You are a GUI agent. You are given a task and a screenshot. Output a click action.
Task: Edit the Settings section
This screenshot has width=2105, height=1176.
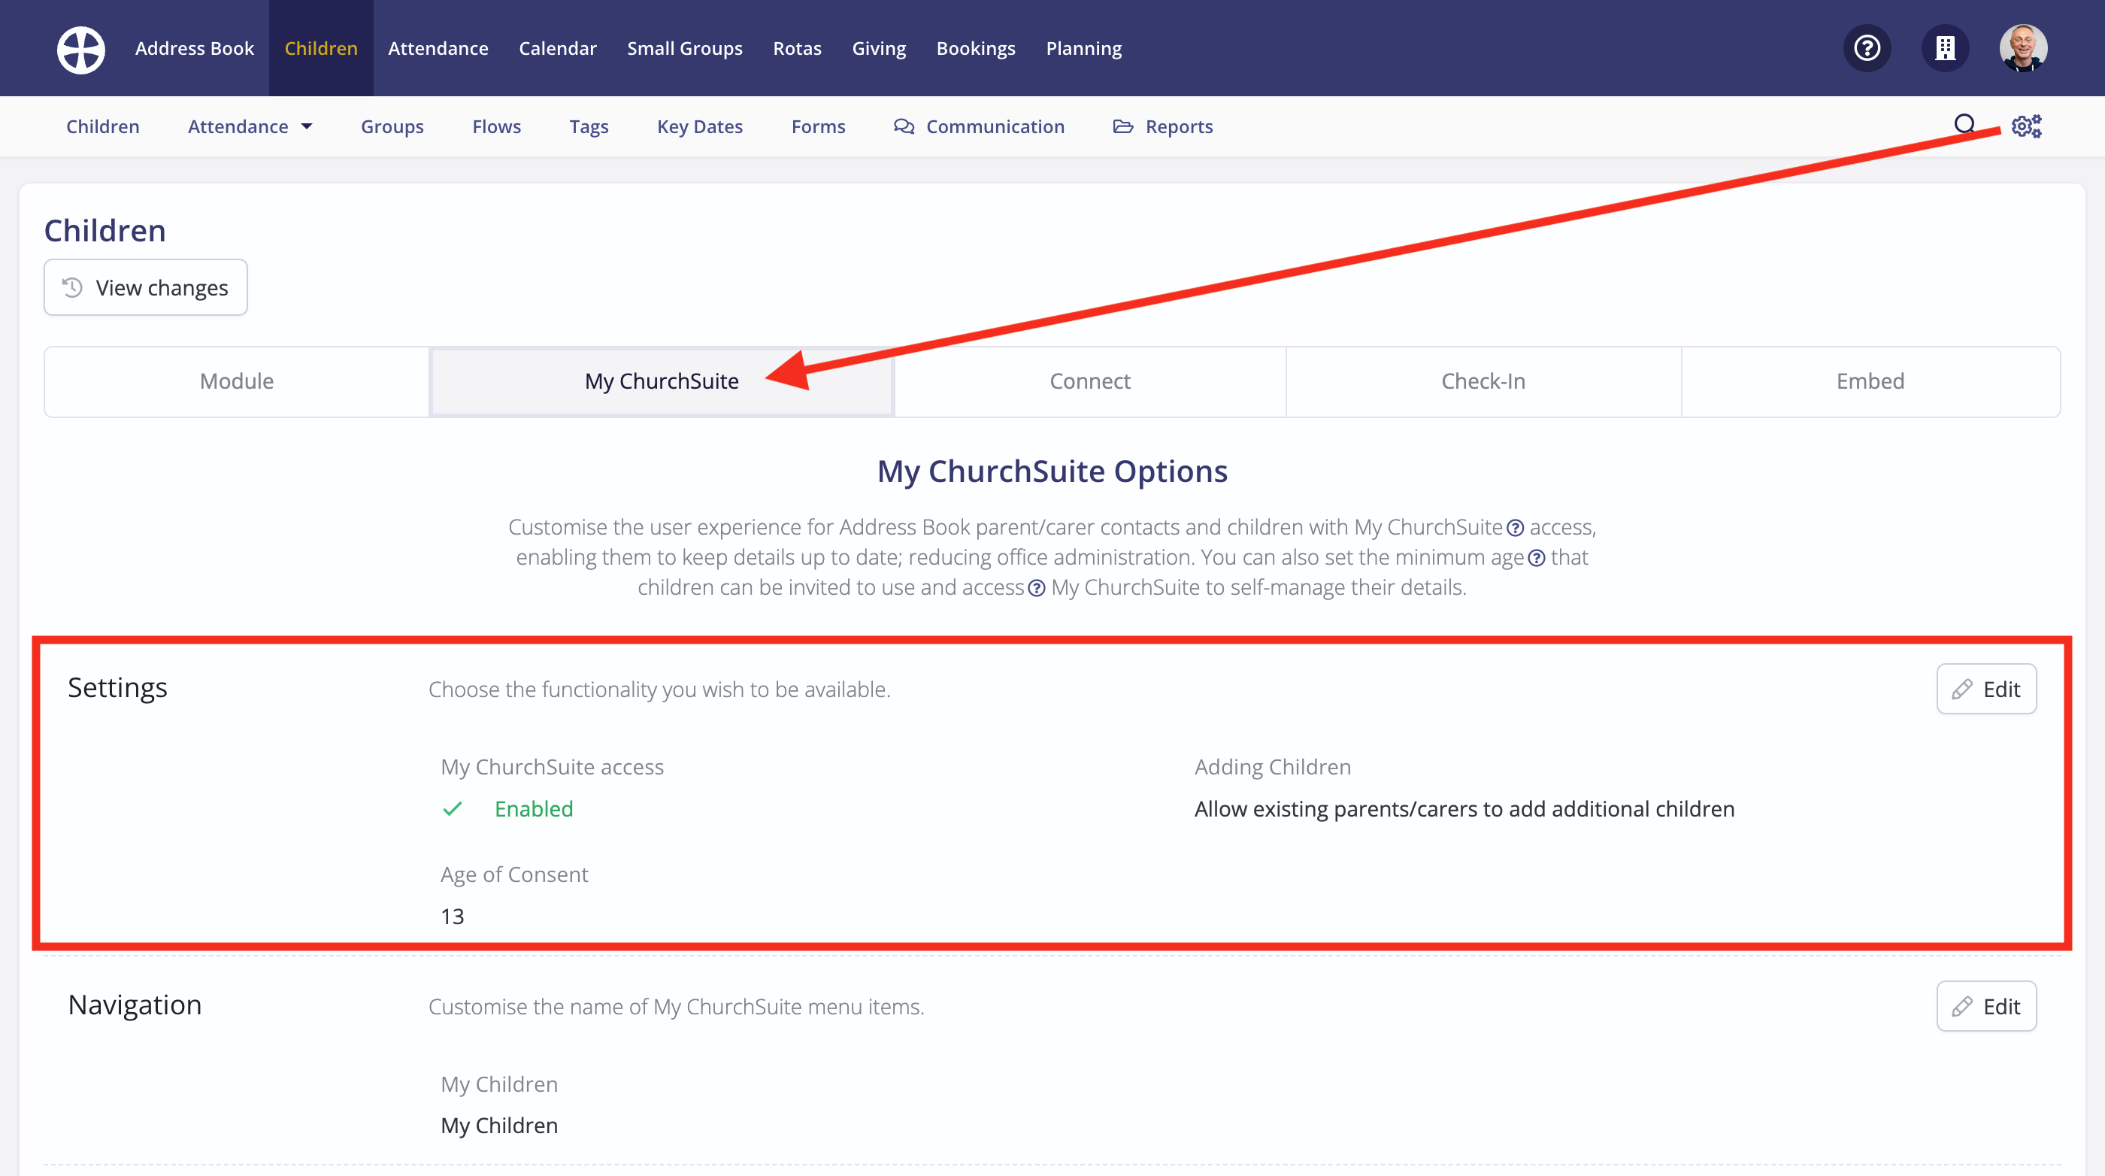pyautogui.click(x=1986, y=689)
